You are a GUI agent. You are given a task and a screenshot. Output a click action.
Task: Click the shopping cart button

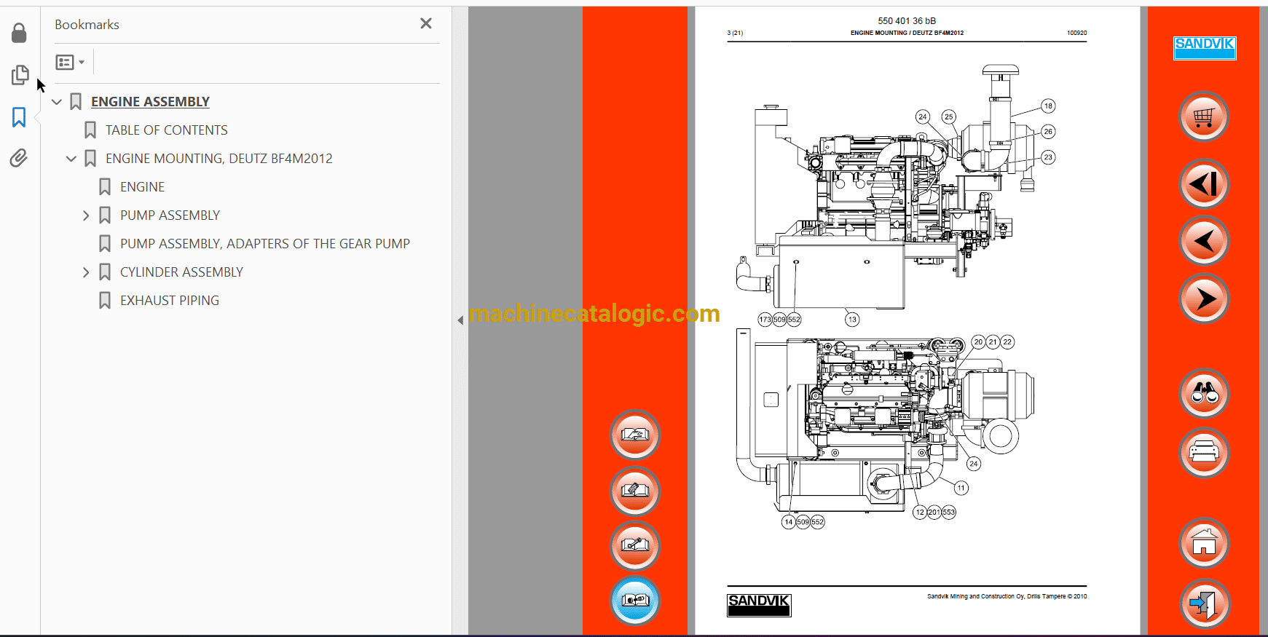click(1204, 116)
